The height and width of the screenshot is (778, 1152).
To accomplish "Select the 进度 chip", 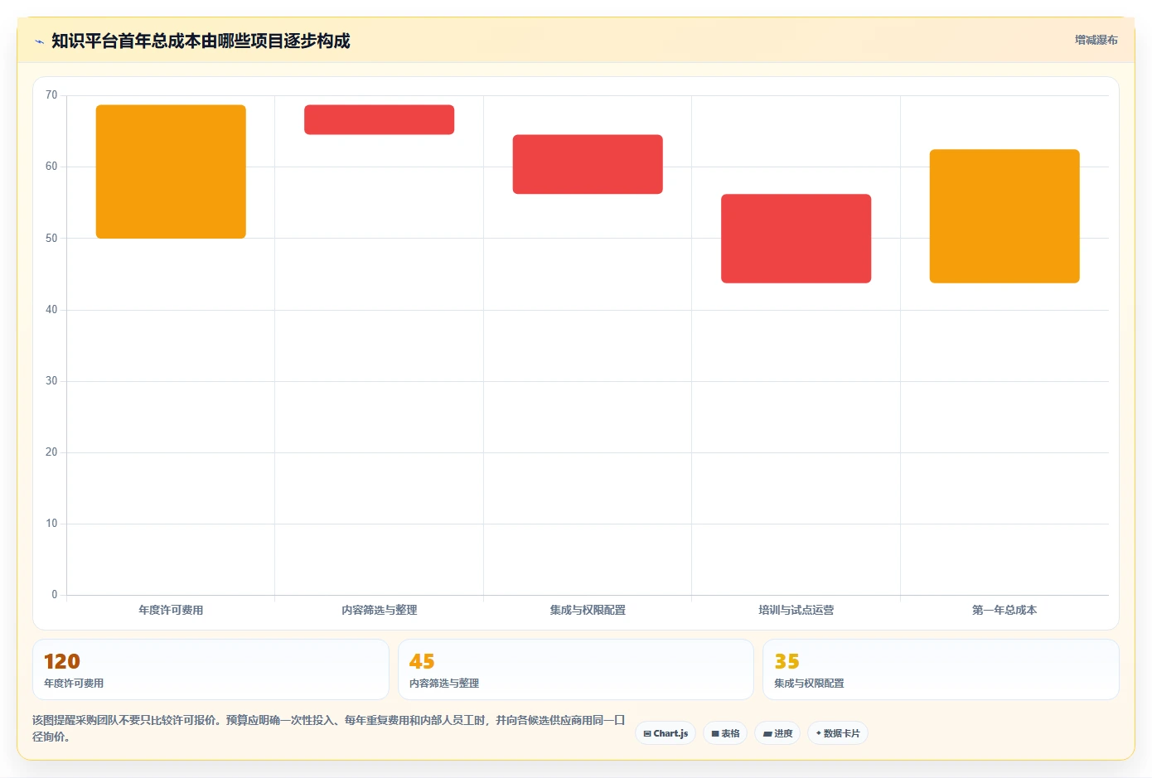I will (777, 733).
